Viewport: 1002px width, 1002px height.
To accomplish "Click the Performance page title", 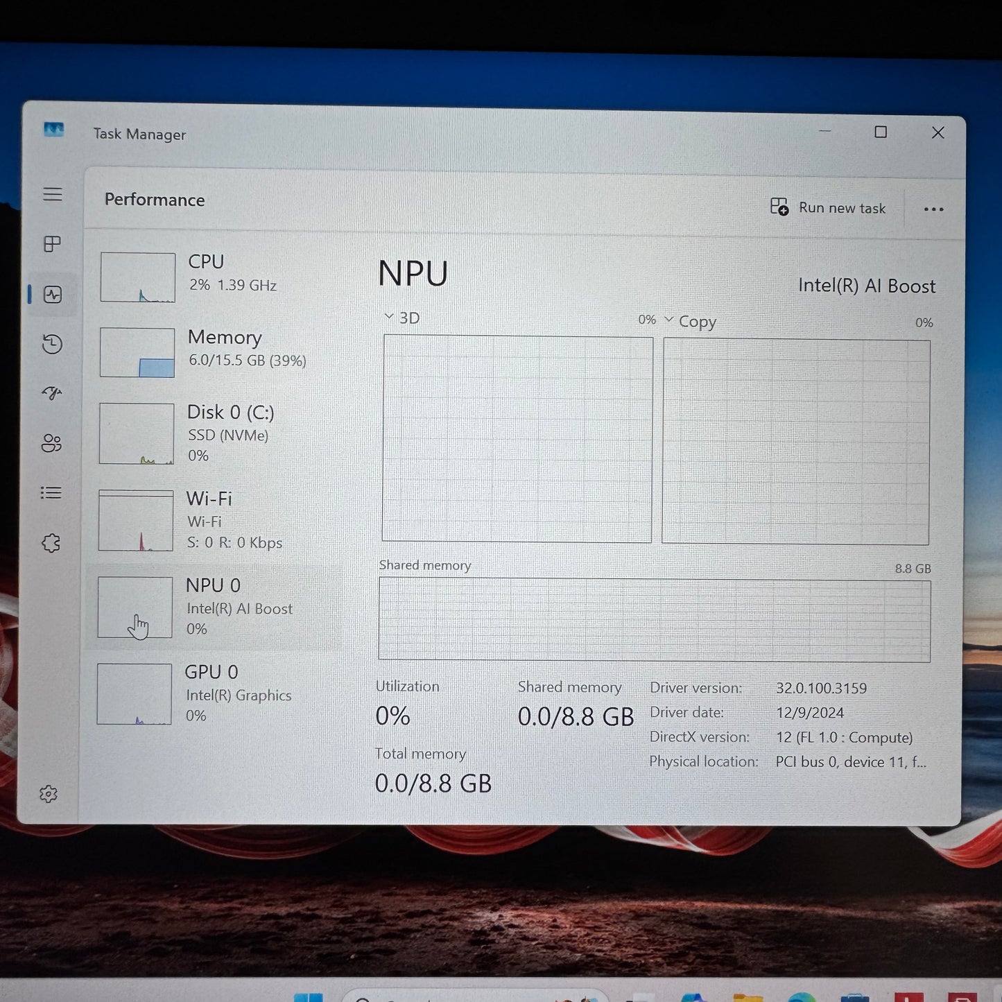I will [155, 200].
